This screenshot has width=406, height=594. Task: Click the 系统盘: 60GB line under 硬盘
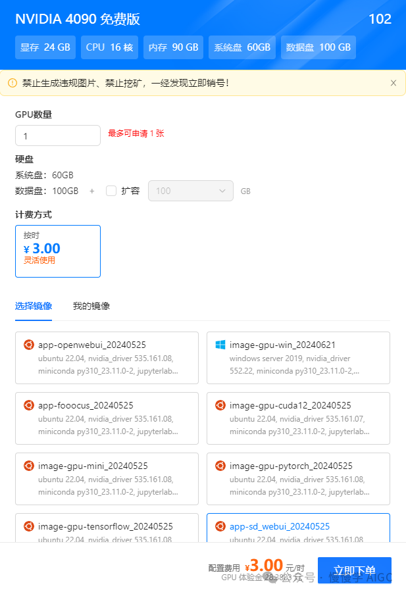pos(44,175)
